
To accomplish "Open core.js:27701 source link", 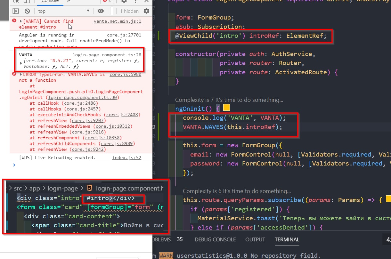I will (x=124, y=35).
